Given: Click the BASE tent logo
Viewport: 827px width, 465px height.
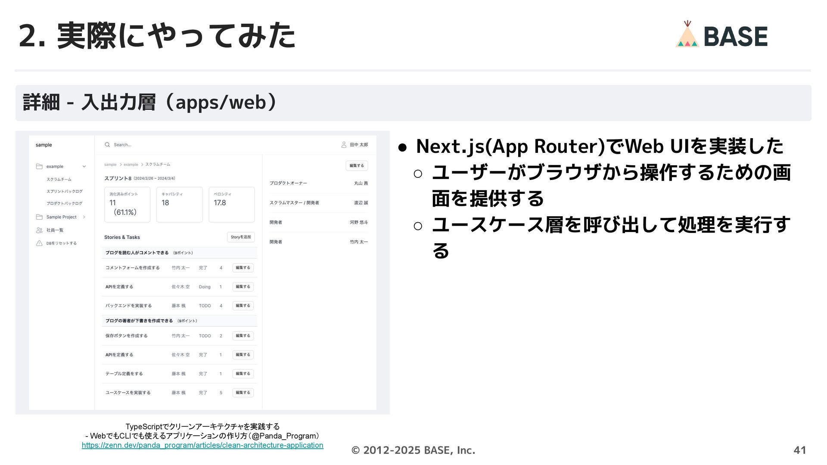Looking at the screenshot, I should (687, 35).
